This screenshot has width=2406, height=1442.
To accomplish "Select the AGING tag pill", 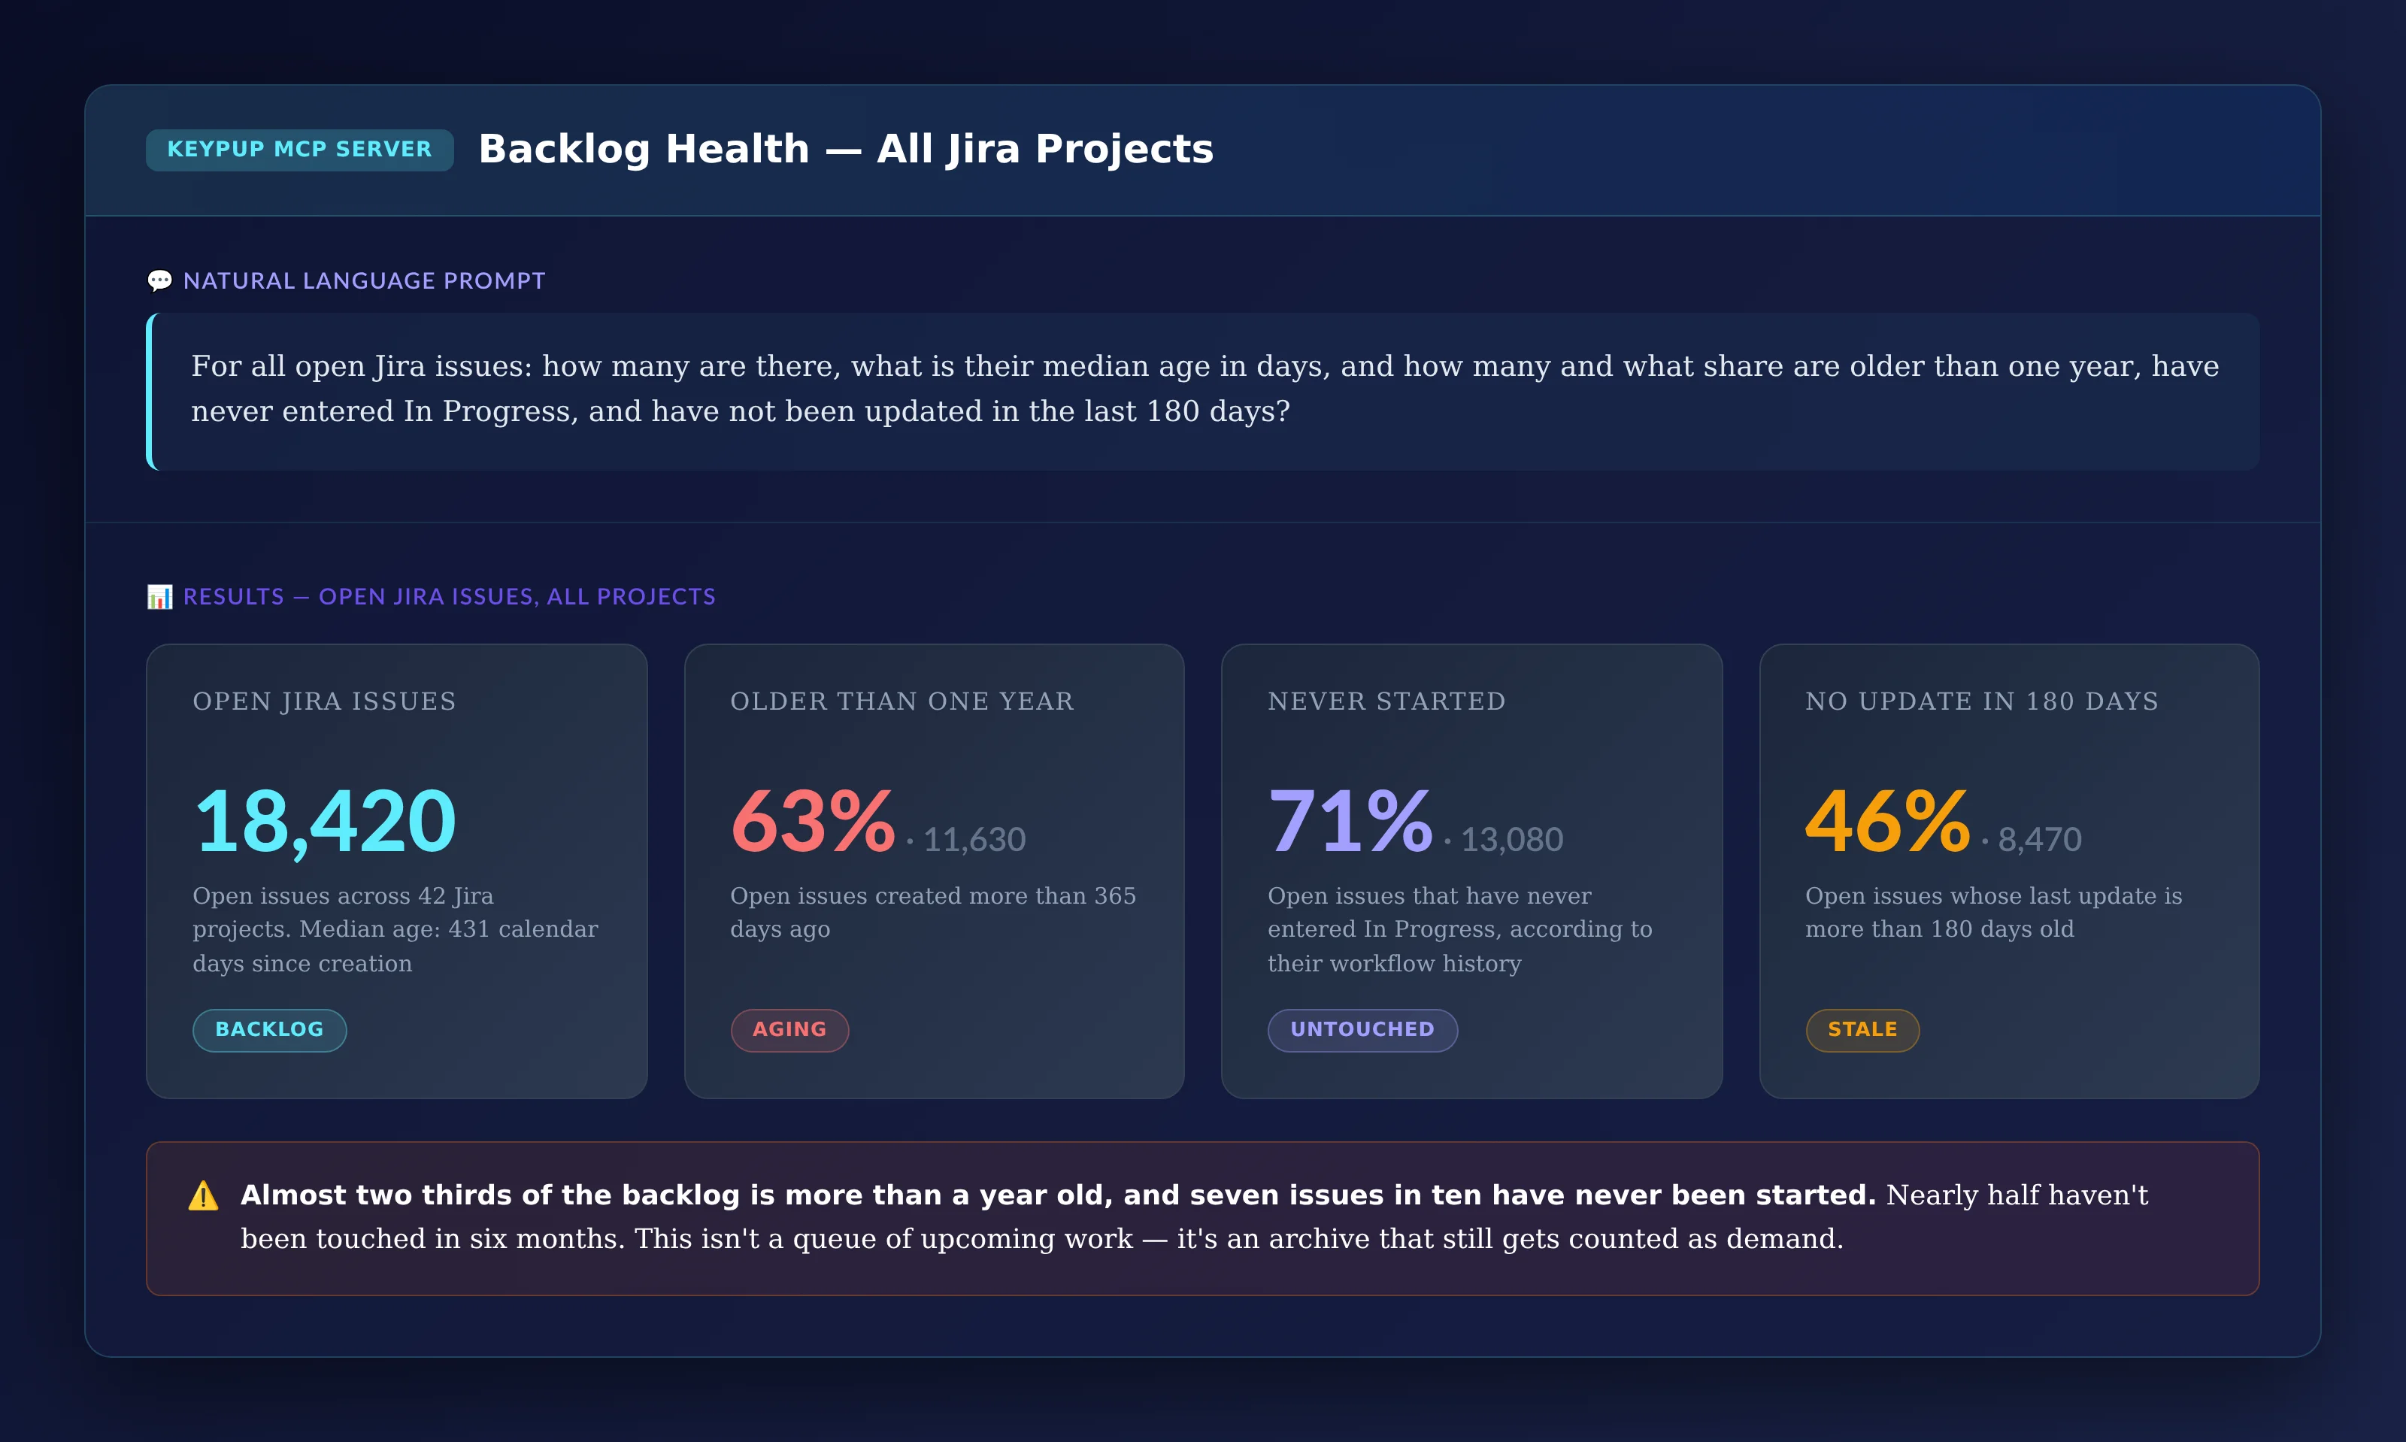I will pyautogui.click(x=789, y=1030).
